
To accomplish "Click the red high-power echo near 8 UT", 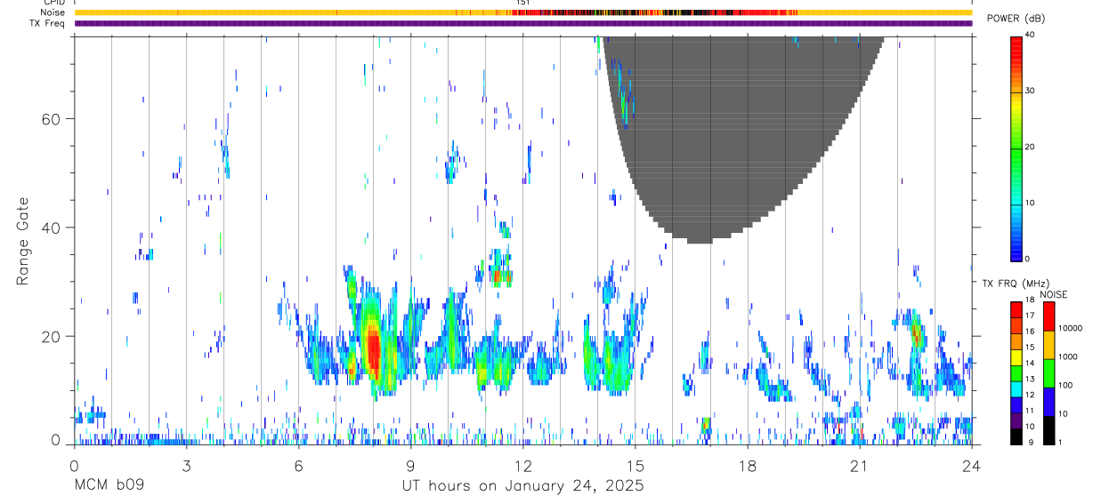I will point(374,349).
